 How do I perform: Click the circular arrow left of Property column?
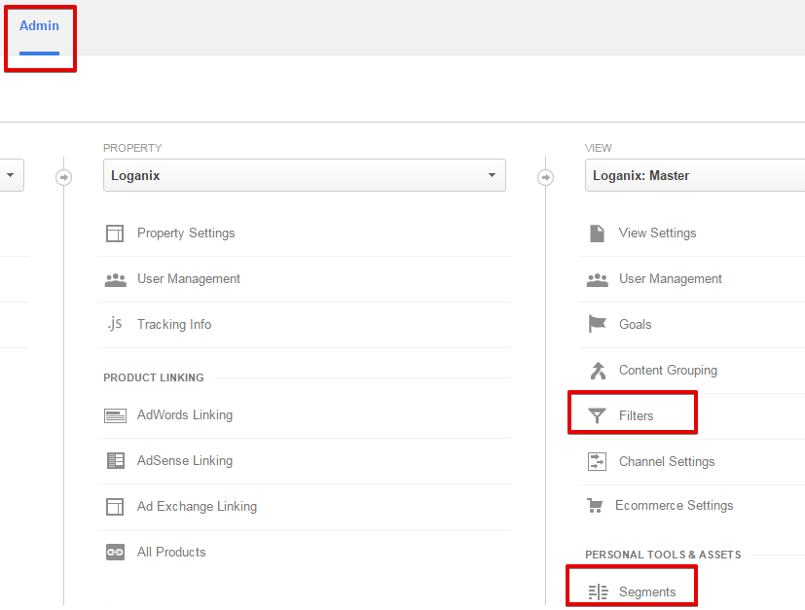pos(64,178)
